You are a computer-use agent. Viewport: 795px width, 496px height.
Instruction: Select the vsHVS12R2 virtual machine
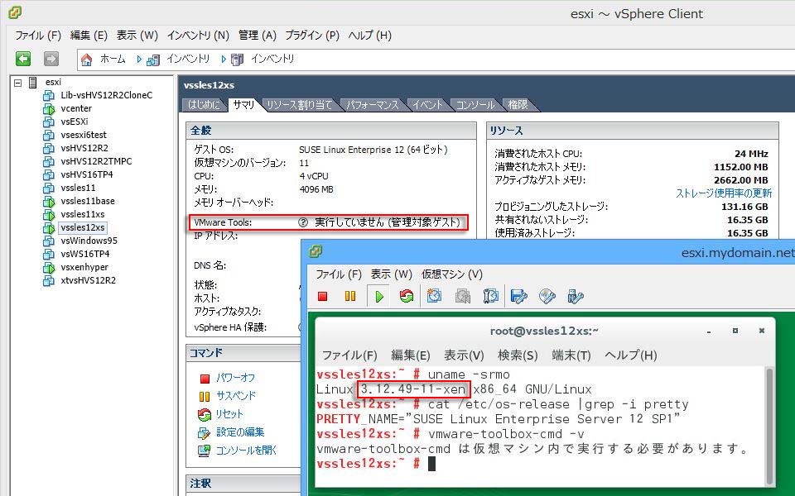pyautogui.click(x=84, y=148)
